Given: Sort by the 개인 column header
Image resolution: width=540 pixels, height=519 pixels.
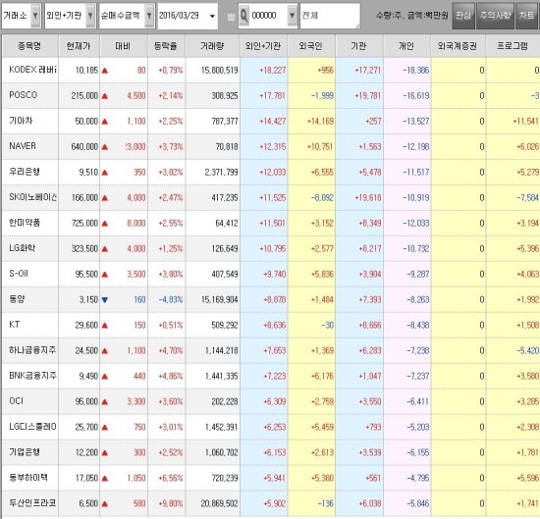Looking at the screenshot, I should [x=406, y=46].
